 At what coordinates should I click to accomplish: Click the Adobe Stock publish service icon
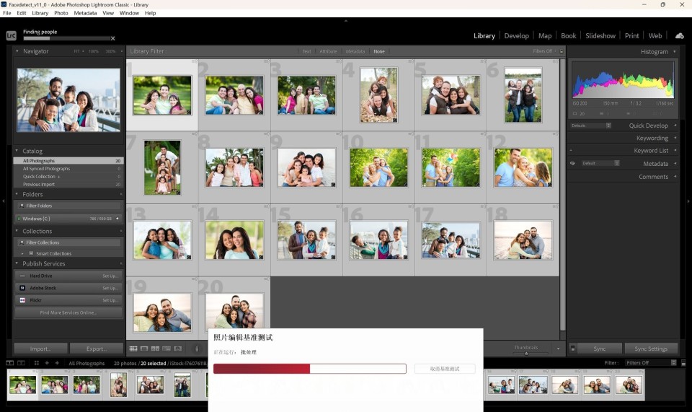pyautogui.click(x=22, y=288)
